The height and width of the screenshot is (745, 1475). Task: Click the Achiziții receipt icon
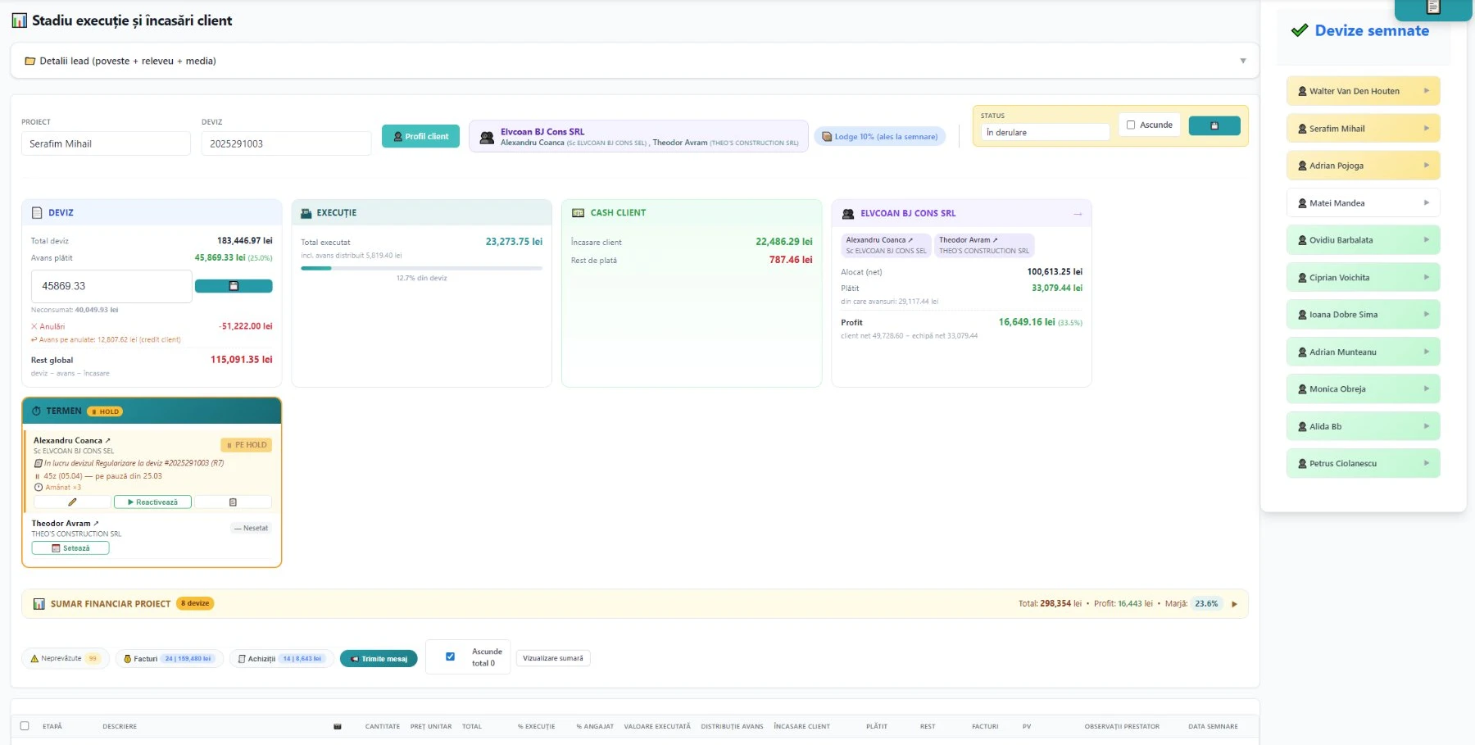243,657
